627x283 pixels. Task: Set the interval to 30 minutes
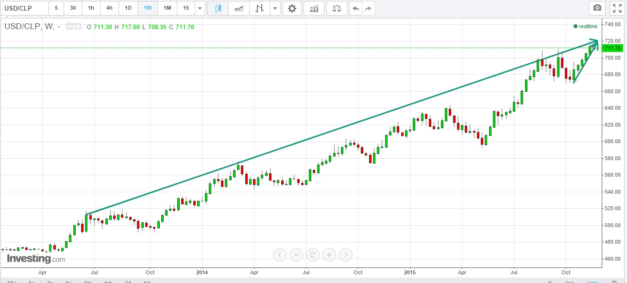click(x=72, y=8)
